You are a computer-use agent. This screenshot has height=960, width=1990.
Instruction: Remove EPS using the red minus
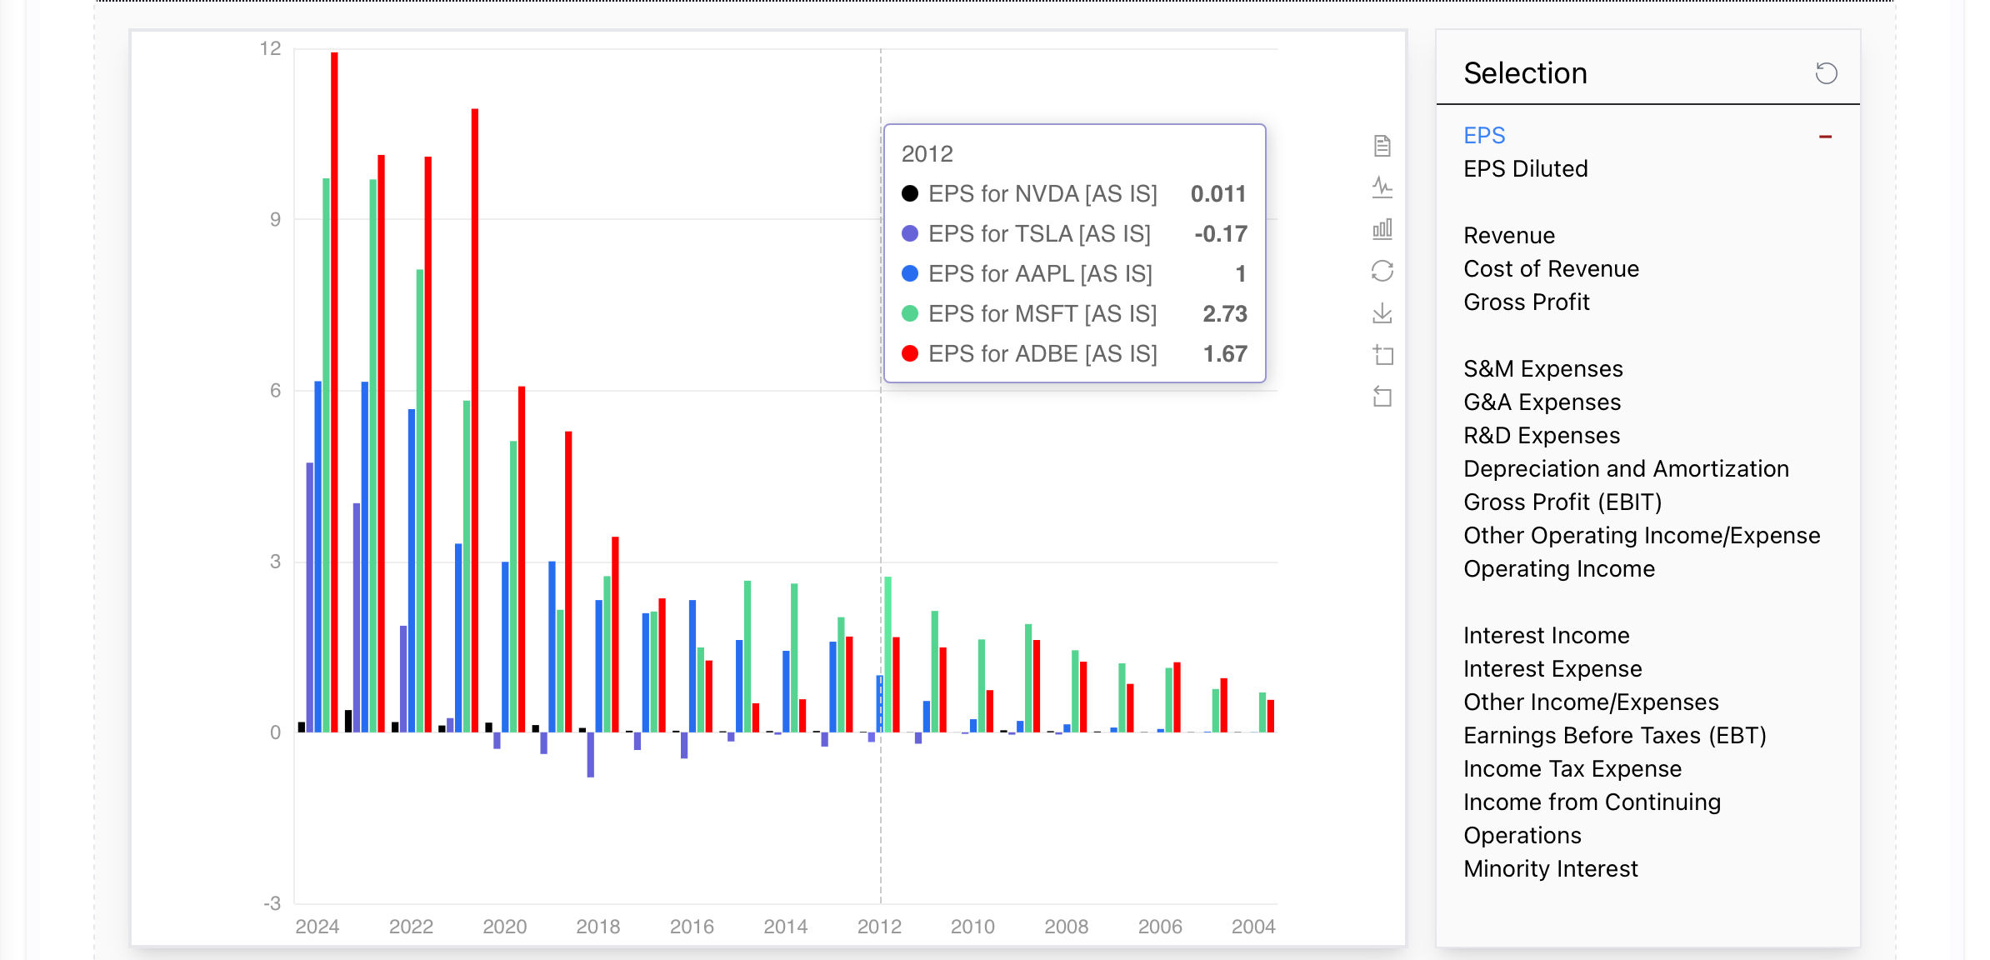click(x=1825, y=137)
